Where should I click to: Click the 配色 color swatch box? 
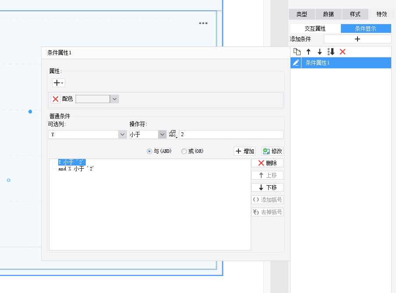(93, 99)
